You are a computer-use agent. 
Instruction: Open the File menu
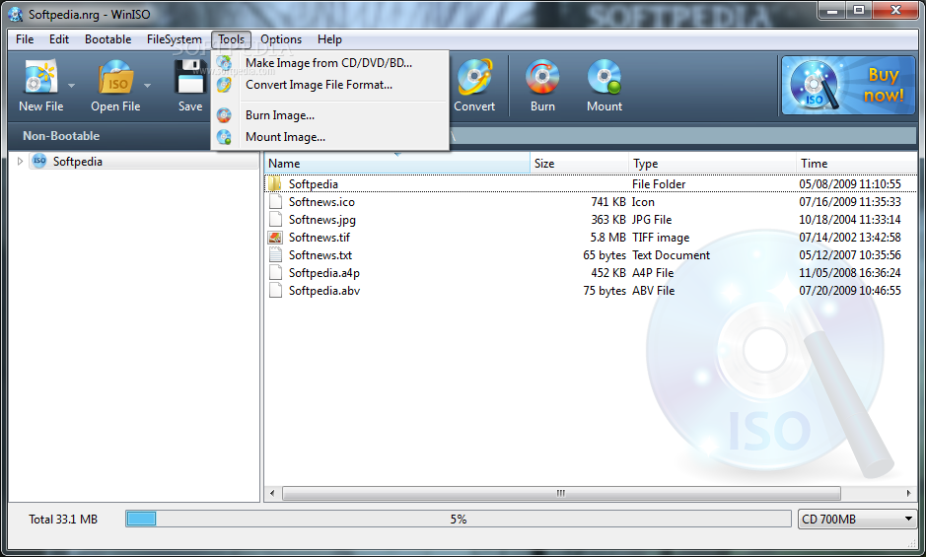point(25,39)
